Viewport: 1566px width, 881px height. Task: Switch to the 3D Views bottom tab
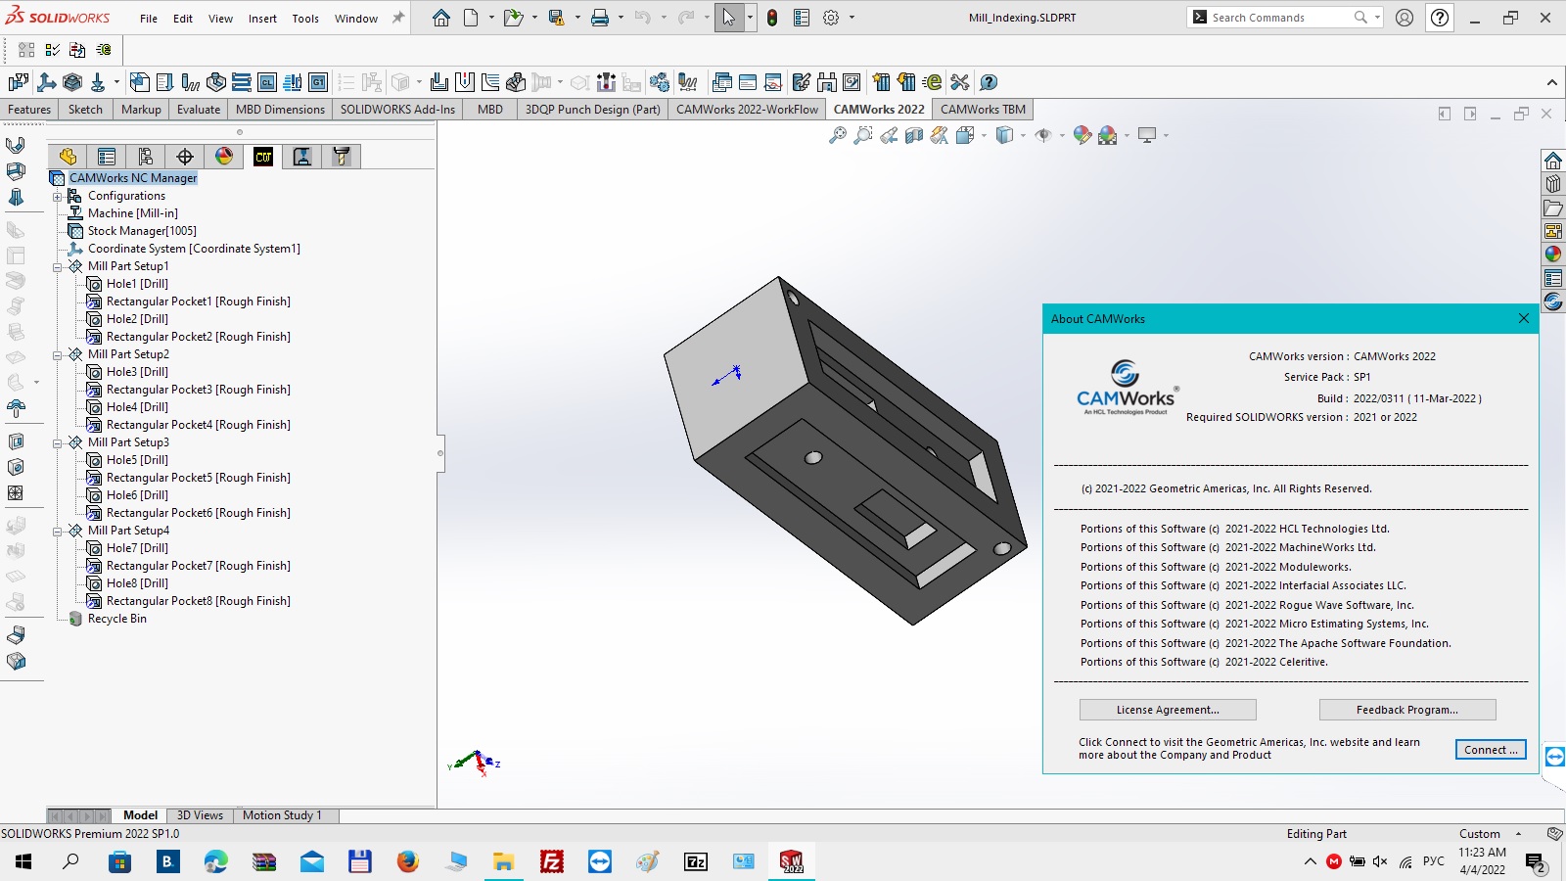click(200, 815)
